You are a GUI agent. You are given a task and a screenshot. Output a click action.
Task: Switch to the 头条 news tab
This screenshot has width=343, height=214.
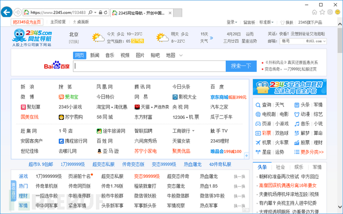click(262, 167)
